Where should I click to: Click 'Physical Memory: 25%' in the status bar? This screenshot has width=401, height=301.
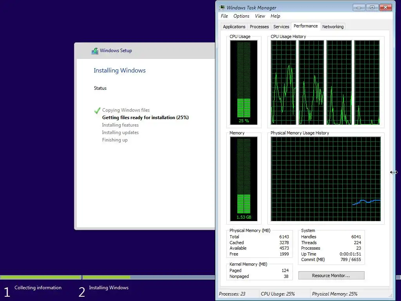pyautogui.click(x=334, y=294)
